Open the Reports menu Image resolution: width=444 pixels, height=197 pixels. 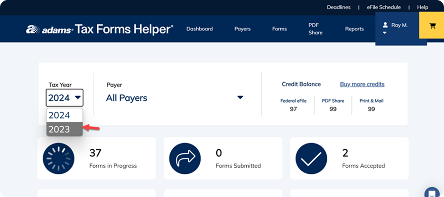(x=354, y=29)
